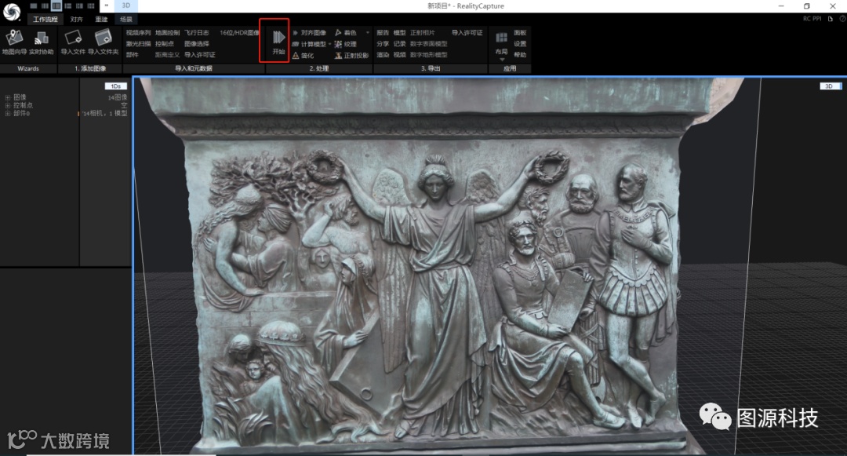This screenshot has width=847, height=456.
Task: Click 数字表面模型 export option
Action: point(429,44)
